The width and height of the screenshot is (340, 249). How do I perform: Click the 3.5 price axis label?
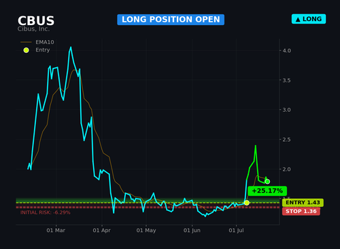287,80
